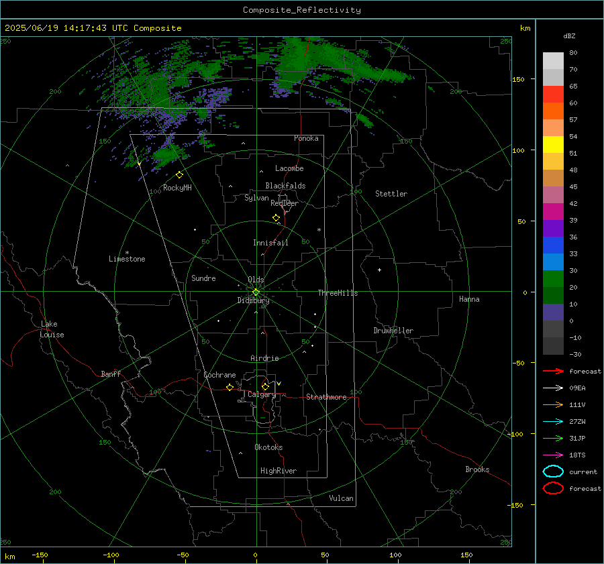The width and height of the screenshot is (604, 564).
Task: Click the Sylvan label on map
Action: click(x=256, y=198)
